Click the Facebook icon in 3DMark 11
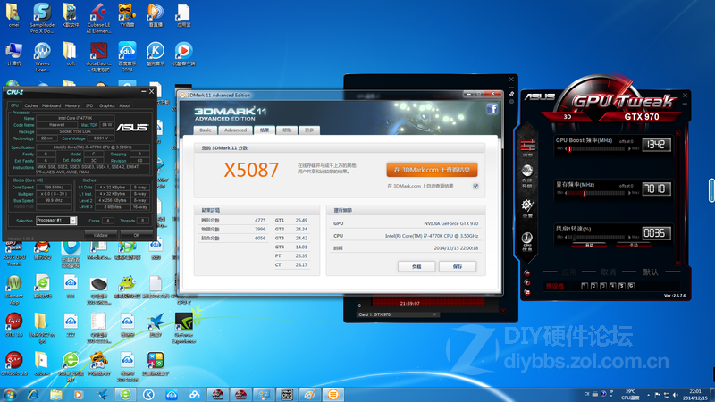 492,108
